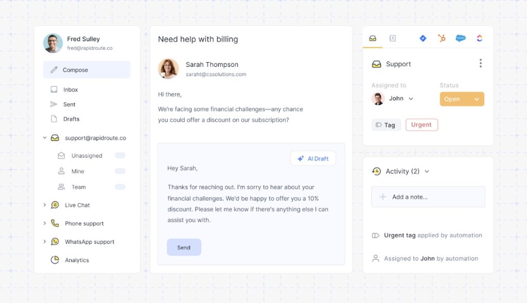Screen dimensions: 527x303
Task: Select the inbox tray icon in right panel
Action: click(x=373, y=38)
